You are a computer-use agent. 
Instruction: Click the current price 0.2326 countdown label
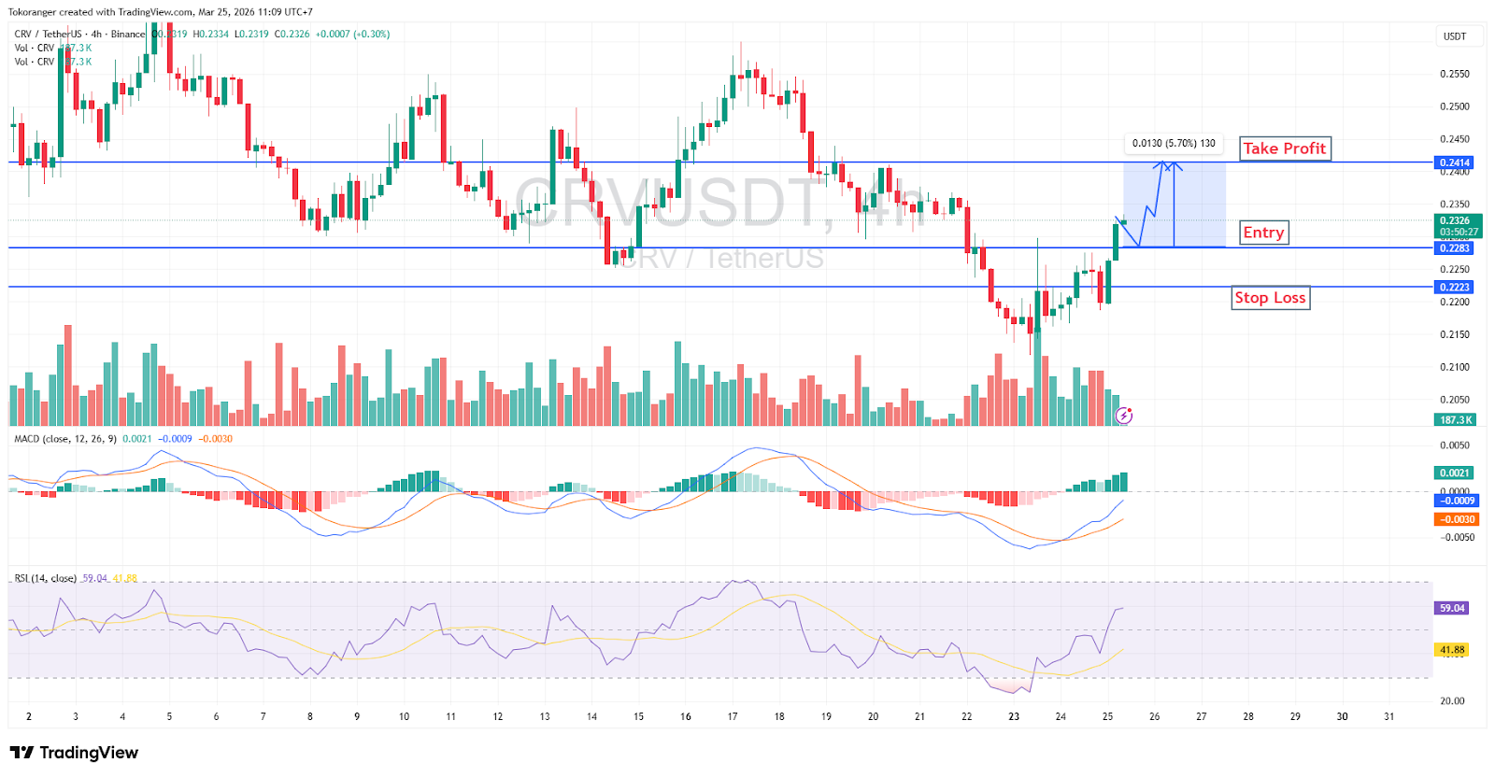(x=1458, y=226)
